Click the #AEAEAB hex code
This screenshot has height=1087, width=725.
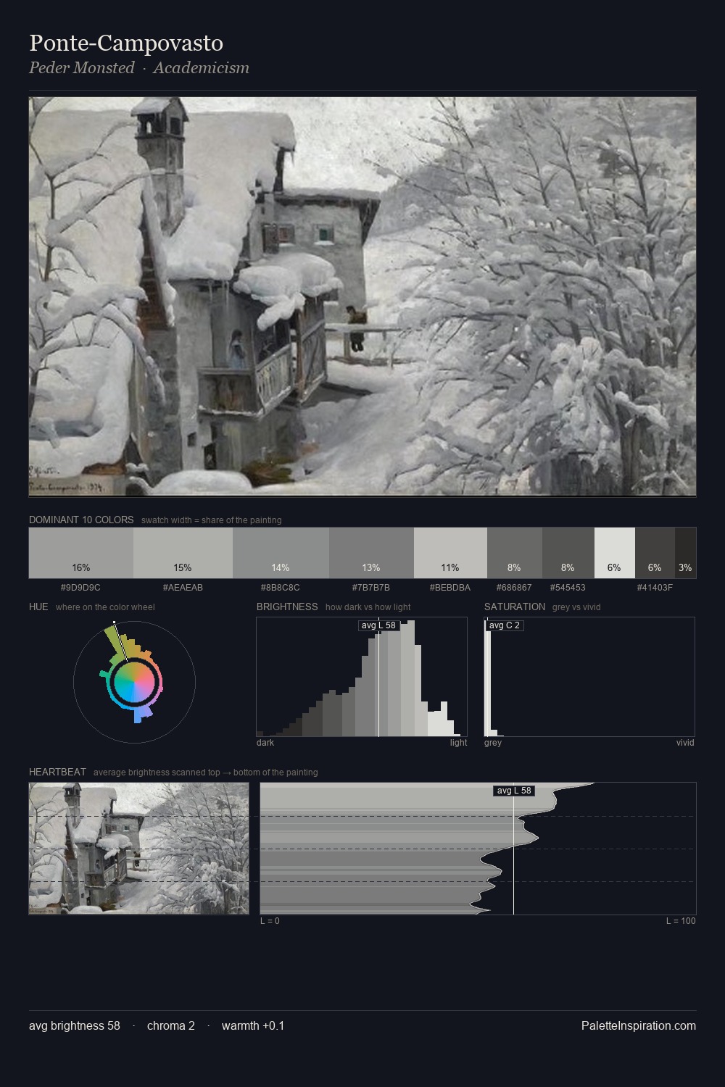coord(183,588)
